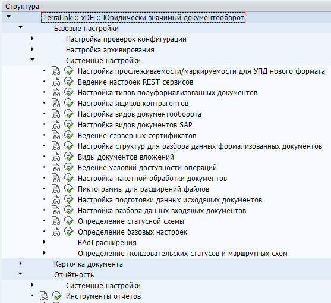
Task: Click text Настройка видов документооборота
Action: pos(140,114)
